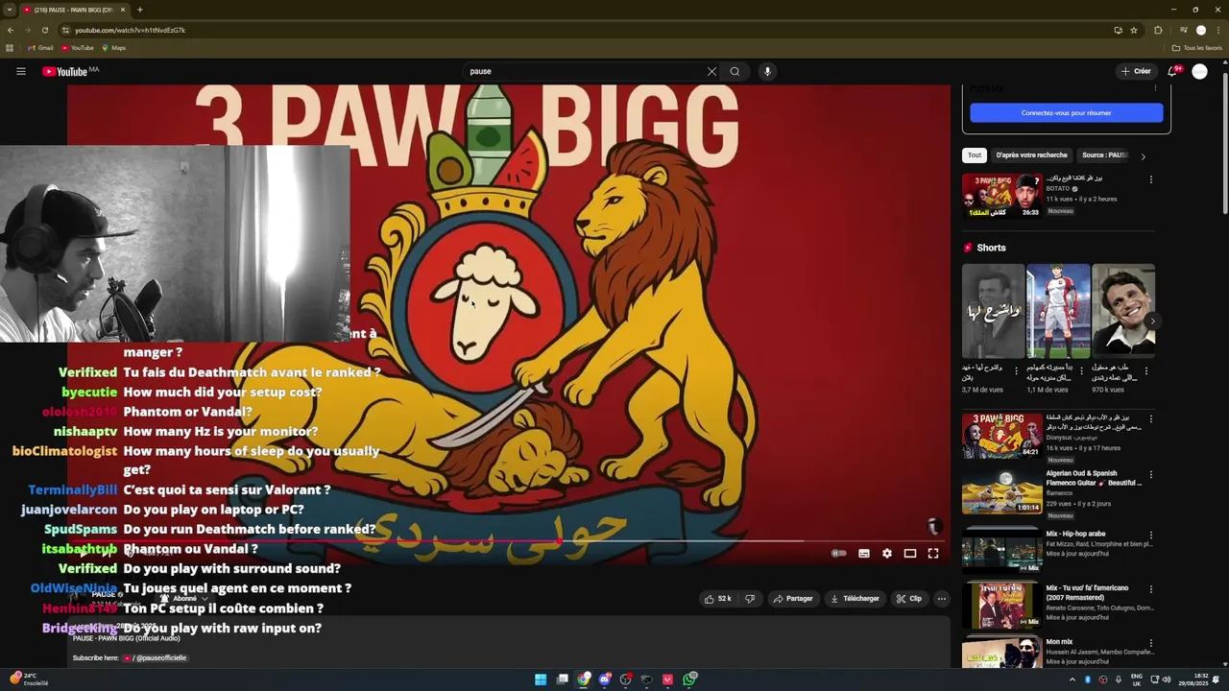The image size is (1229, 691).
Task: Seek using the video progress bar
Action: [x=509, y=540]
